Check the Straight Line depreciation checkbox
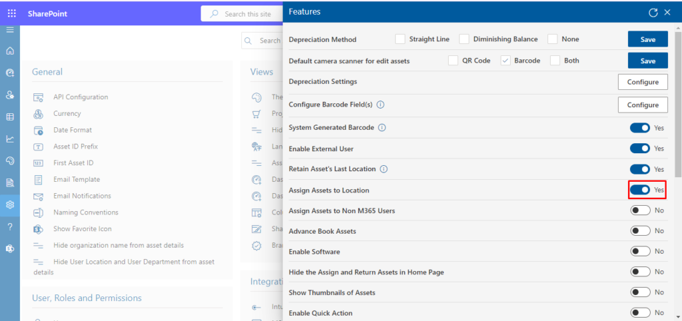682x321 pixels. coord(400,39)
